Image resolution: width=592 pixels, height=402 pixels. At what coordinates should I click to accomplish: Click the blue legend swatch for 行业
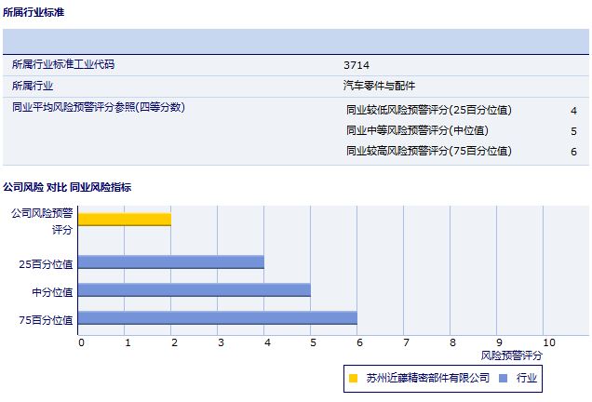[503, 378]
